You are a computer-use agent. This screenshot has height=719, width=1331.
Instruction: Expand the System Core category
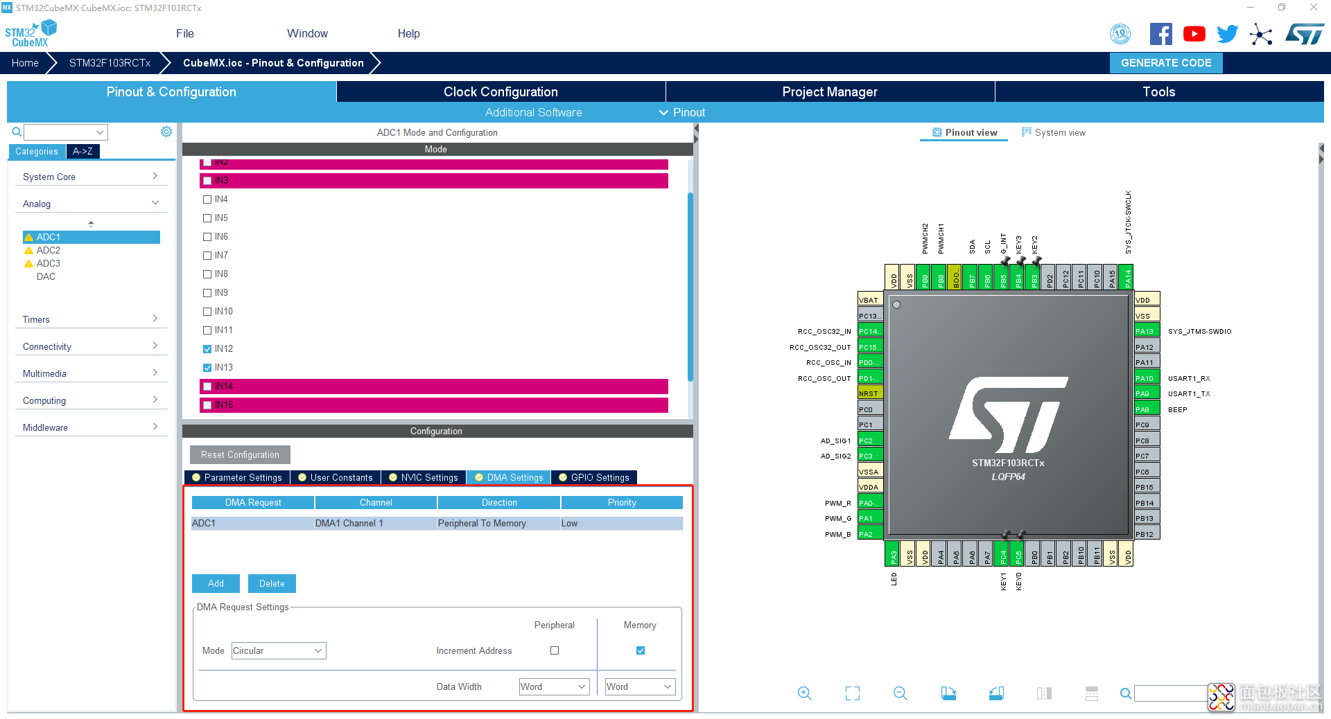(x=91, y=177)
